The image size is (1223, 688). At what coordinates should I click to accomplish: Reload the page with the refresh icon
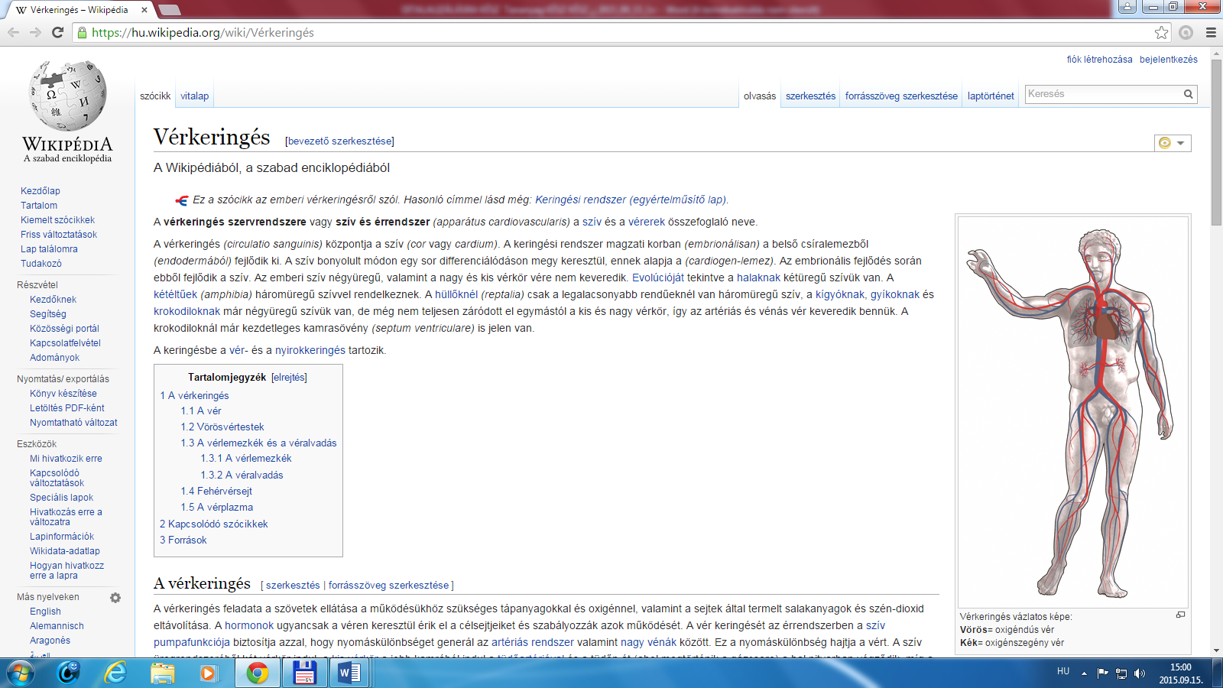(57, 32)
